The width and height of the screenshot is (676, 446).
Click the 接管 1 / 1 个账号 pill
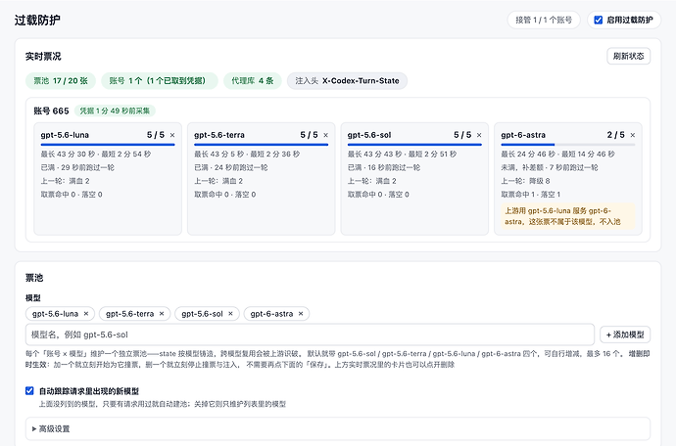point(544,20)
